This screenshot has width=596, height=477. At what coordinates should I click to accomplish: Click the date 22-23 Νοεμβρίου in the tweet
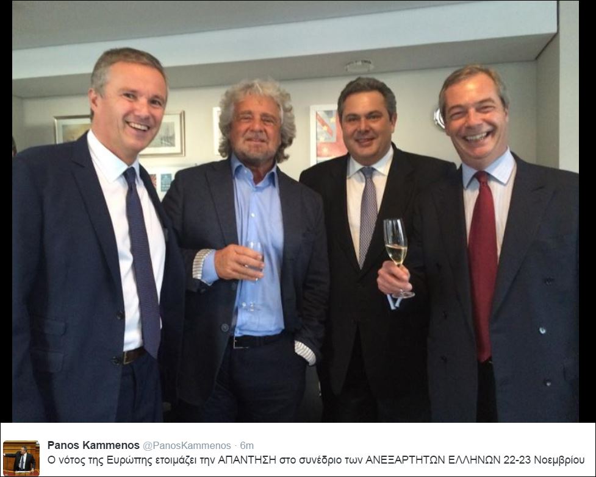tap(544, 460)
